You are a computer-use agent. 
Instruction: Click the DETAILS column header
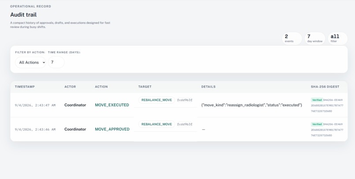pyautogui.click(x=208, y=87)
